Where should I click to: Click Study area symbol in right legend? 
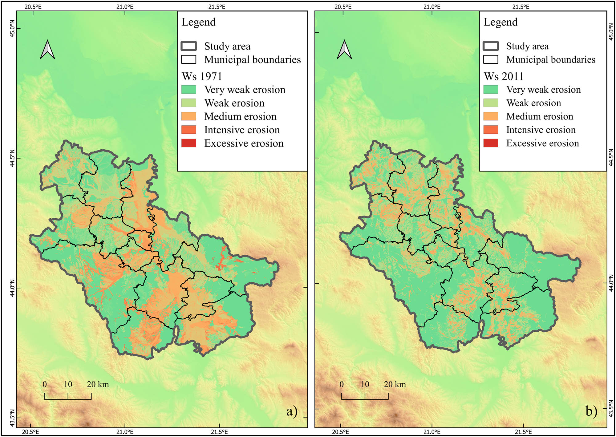(x=491, y=46)
